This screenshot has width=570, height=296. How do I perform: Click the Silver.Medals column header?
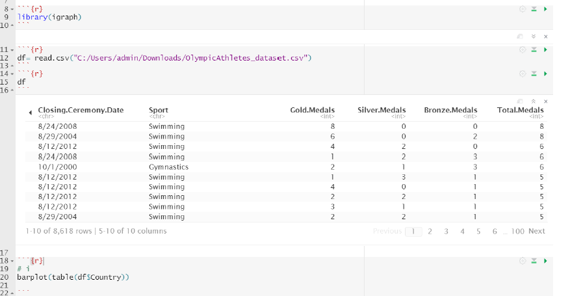tap(382, 110)
